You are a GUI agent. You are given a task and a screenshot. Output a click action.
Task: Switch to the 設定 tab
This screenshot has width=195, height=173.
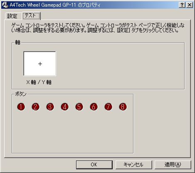12,16
